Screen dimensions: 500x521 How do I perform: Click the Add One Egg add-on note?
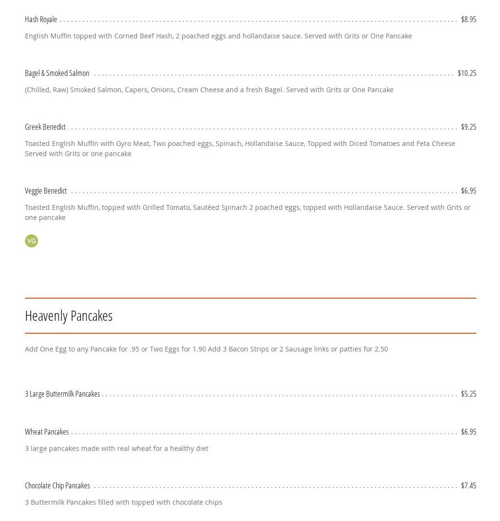206,349
